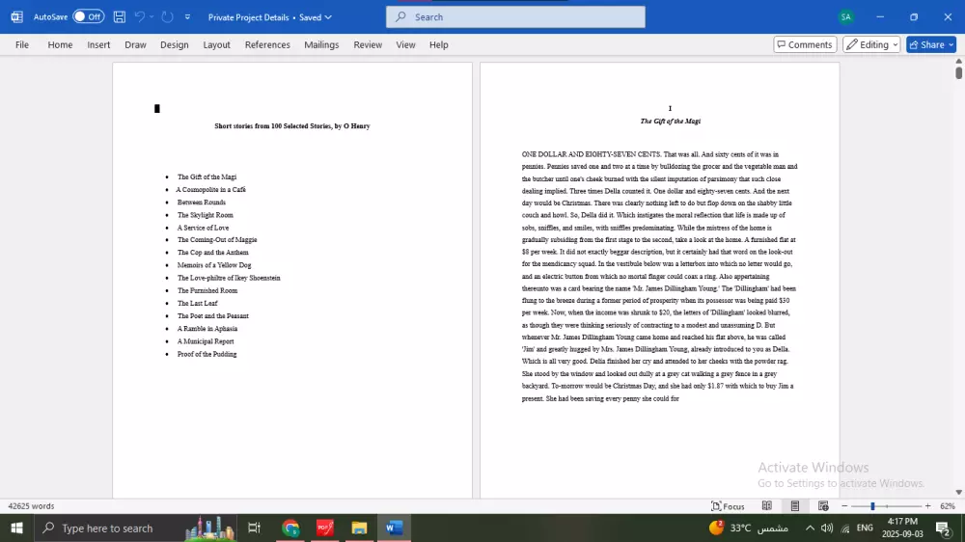Screen dimensions: 965x542
Task: Open the clock showing 4:17 PM
Action: [903, 528]
